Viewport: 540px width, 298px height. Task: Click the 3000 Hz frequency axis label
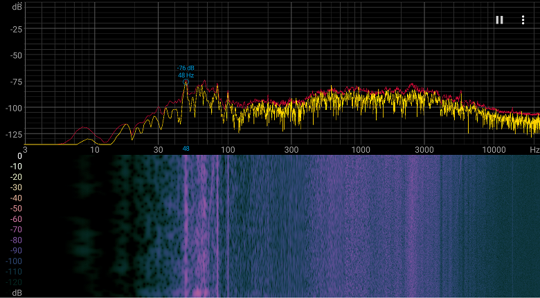pyautogui.click(x=424, y=150)
